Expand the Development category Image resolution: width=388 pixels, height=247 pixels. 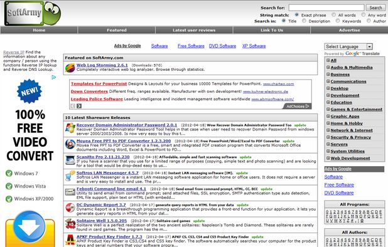[x=328, y=95]
